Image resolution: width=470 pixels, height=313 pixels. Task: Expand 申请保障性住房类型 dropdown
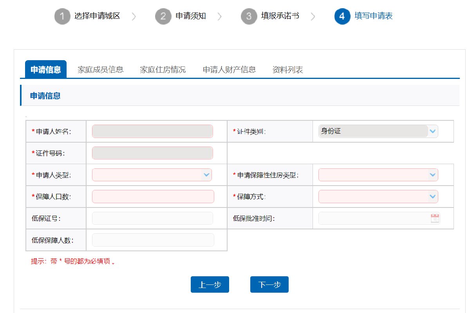pos(432,175)
